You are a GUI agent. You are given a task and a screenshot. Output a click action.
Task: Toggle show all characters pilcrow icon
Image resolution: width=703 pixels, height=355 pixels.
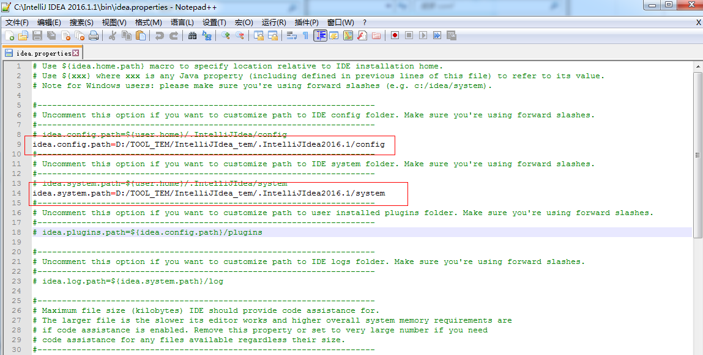[x=305, y=36]
